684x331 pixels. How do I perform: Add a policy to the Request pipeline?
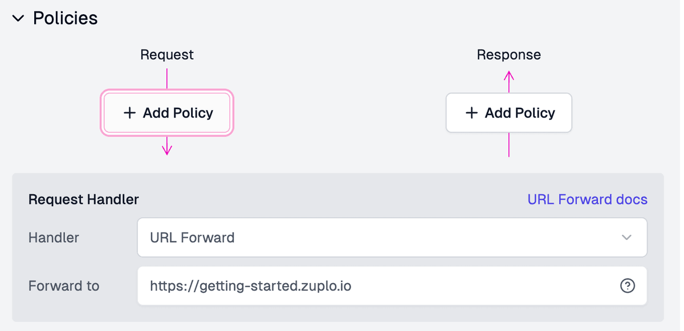tap(166, 113)
